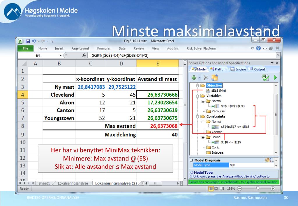The height and width of the screenshot is (206, 298).
Task: Click the Analyze without Solving checkmark icon
Action: click(265, 77)
